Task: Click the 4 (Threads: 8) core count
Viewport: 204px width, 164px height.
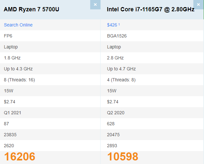Action: [121, 80]
